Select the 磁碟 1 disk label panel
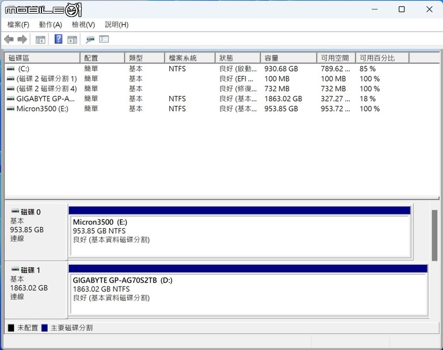 [36, 289]
